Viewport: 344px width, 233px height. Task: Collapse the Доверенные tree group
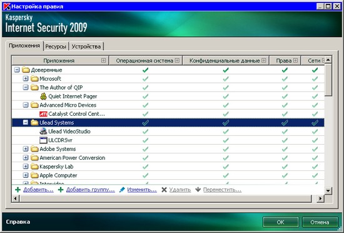pos(17,70)
